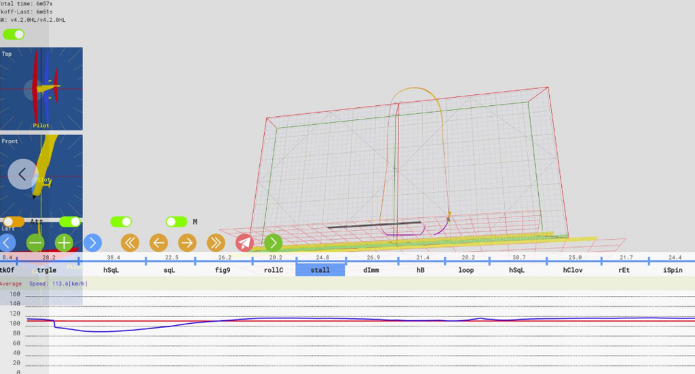Click the Total time 6m57s text

pos(26,3)
